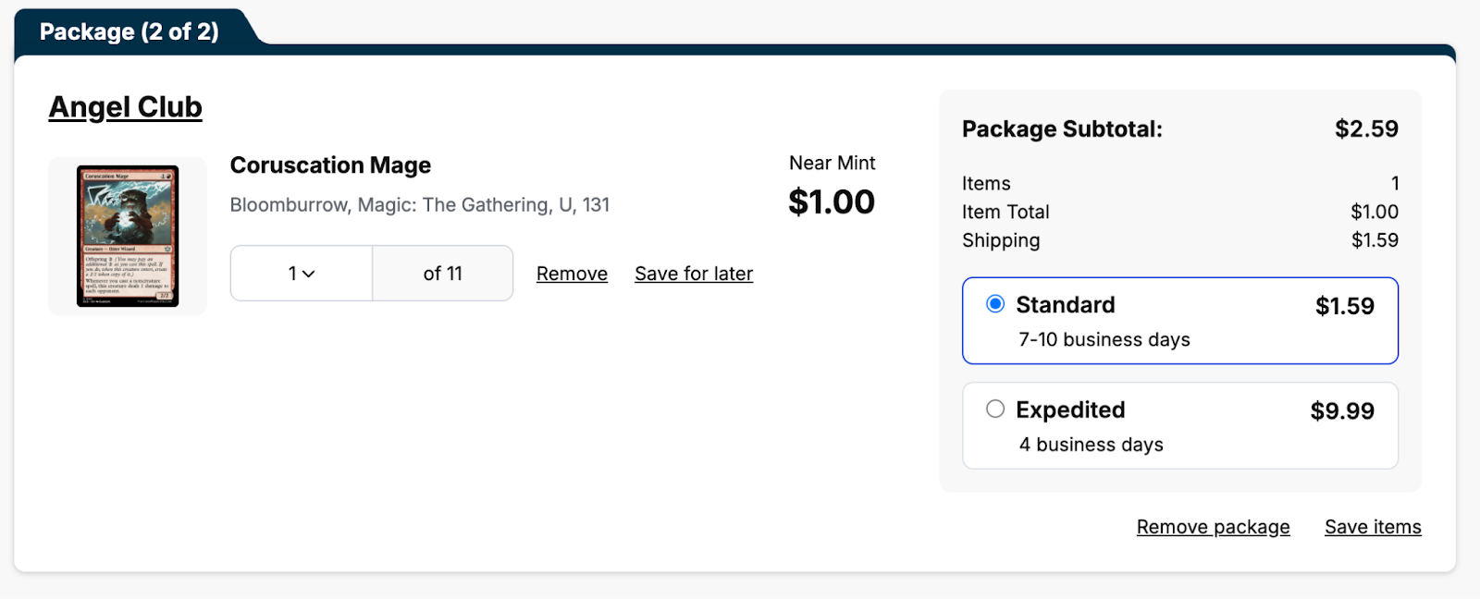1480x599 pixels.
Task: Click the Bloomburrow set details line
Action: point(420,205)
